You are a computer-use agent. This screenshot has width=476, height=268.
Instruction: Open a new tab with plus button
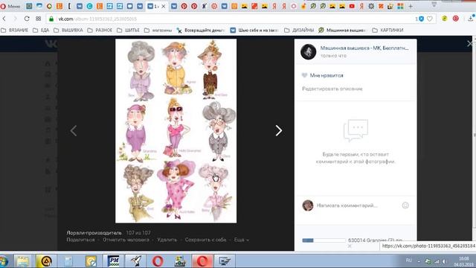pyautogui.click(x=411, y=6)
